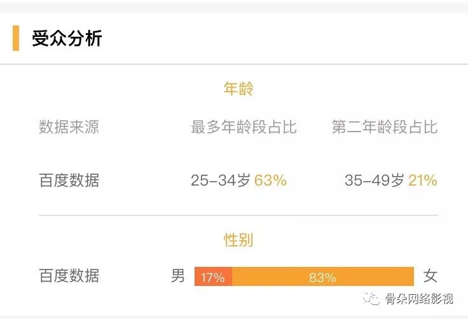Screen dimensions: 468x319
Task: Click the 女 label right of the bar
Action: 430,276
